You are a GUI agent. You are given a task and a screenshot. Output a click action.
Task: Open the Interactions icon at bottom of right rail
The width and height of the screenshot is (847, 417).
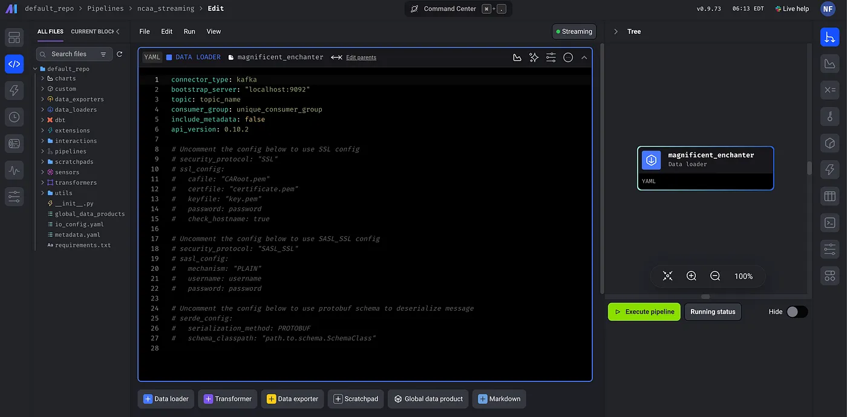tap(829, 276)
